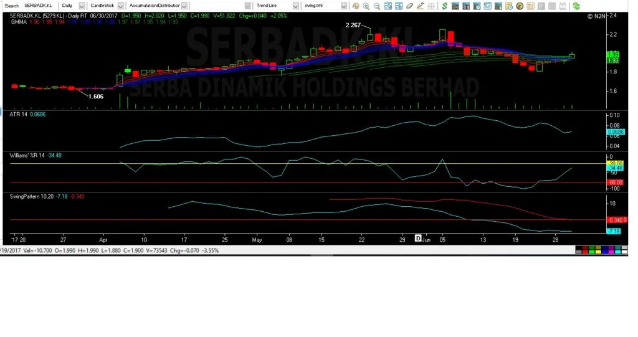Click the hand pan tool icon
638x337 pixels.
pos(356,6)
